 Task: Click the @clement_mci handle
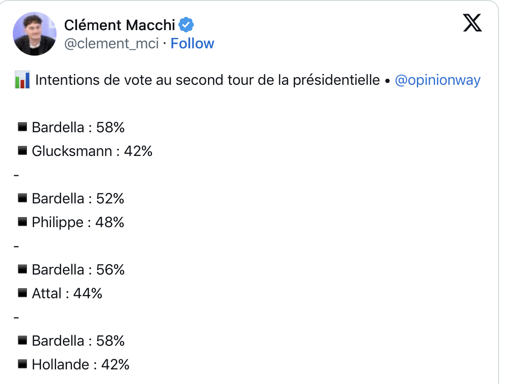[x=111, y=44]
